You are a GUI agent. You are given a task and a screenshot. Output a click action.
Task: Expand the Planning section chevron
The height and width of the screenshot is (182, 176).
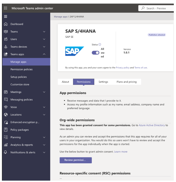[x=44, y=137]
